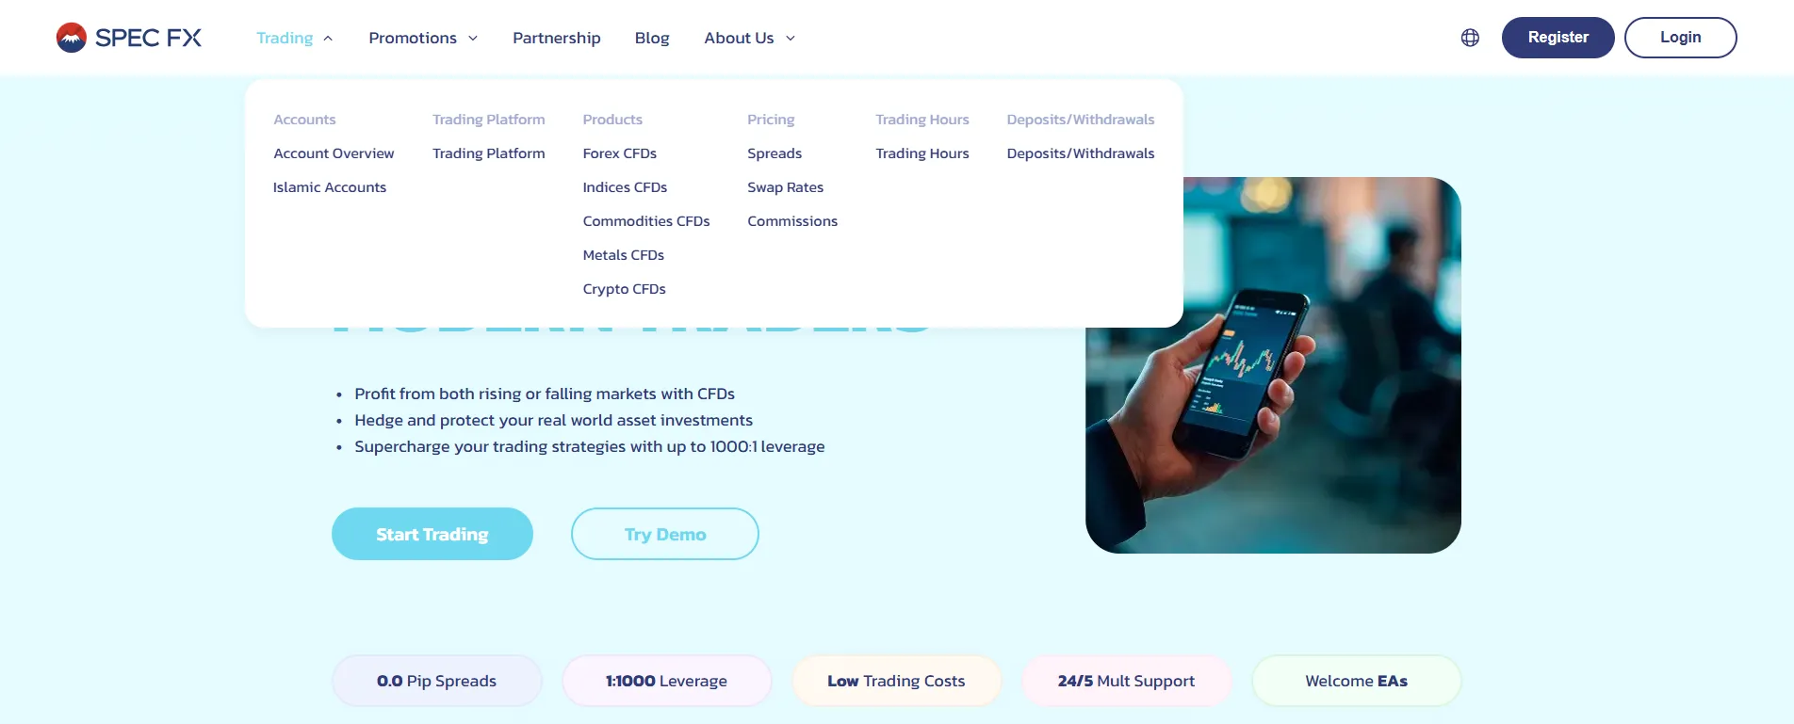
Task: Go to the Partnership page
Action: pos(557,38)
